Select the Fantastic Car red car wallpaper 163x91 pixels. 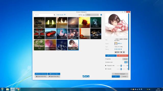(51, 34)
